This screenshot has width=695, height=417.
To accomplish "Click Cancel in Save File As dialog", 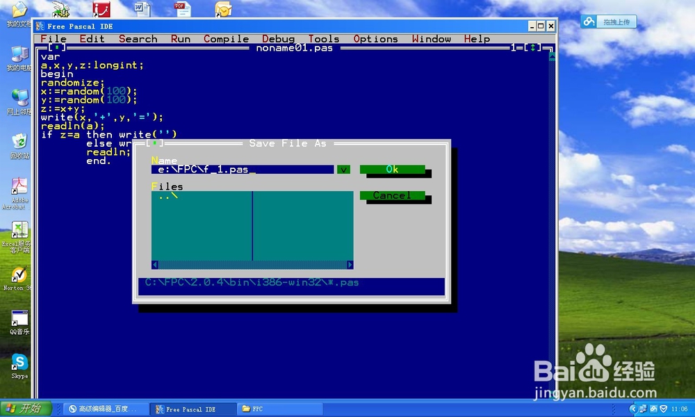I will [392, 195].
